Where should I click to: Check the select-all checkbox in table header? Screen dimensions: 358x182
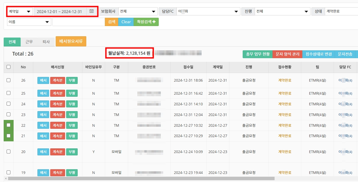click(8, 67)
